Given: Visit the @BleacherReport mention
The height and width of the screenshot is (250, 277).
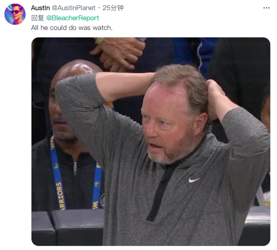Looking at the screenshot, I should pos(72,18).
